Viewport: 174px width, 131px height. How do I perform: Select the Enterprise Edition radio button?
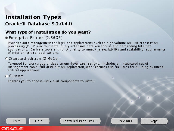point(7,38)
